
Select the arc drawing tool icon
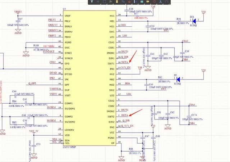(167, 1)
